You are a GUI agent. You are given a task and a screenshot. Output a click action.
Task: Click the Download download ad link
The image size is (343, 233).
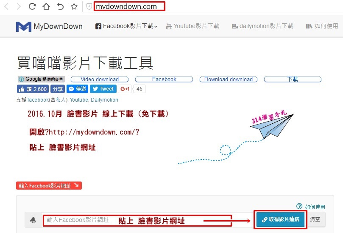229,79
